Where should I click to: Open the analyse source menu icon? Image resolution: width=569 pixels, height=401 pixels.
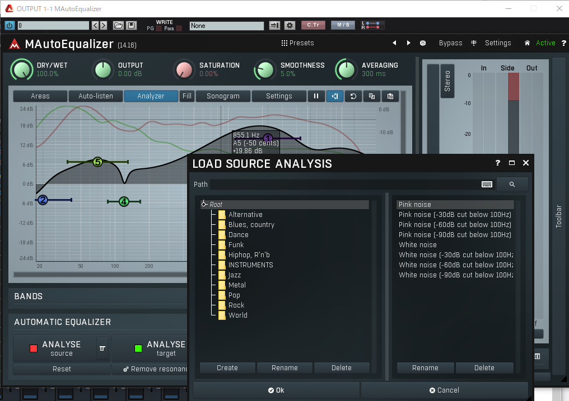click(x=102, y=348)
